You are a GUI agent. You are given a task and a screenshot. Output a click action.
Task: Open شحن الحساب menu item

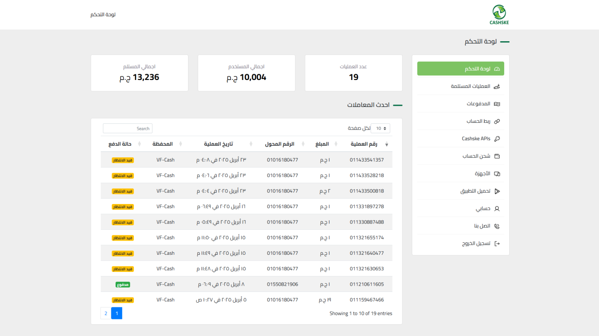point(476,156)
